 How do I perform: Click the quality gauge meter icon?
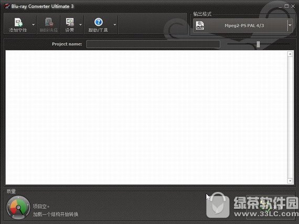coord(18,207)
